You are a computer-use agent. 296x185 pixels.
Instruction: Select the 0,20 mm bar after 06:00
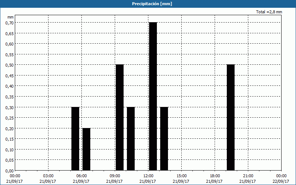(87, 149)
